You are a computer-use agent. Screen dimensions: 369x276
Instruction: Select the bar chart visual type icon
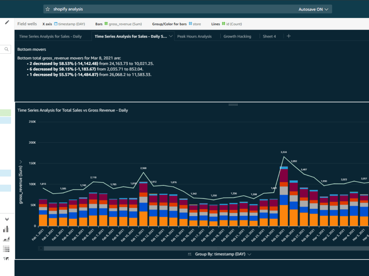click(7, 229)
